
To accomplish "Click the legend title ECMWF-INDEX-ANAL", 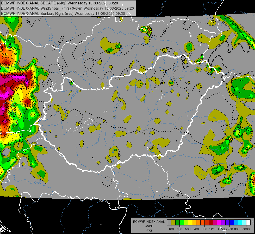I will tap(149, 222).
